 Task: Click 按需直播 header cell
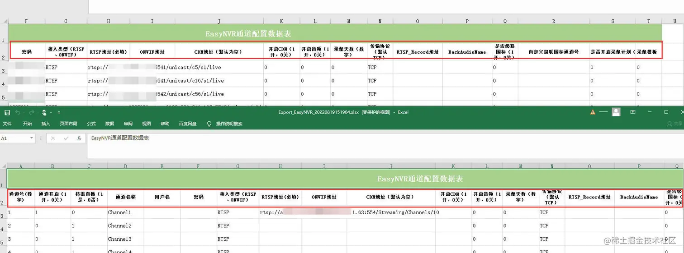pyautogui.click(x=89, y=197)
